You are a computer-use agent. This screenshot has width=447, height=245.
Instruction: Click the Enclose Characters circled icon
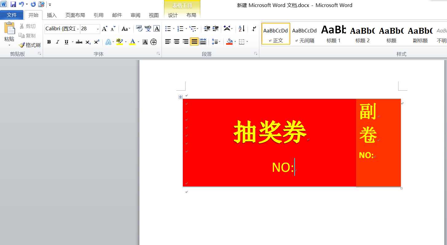(153, 42)
